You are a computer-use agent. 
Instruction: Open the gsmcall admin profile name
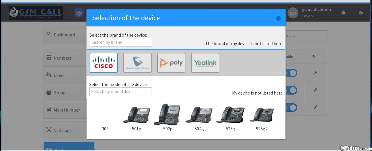[x=316, y=10]
